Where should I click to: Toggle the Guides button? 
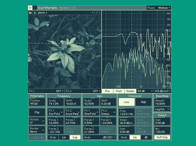[131, 91]
